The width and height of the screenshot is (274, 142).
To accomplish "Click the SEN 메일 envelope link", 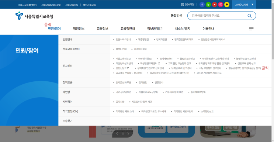I will [x=187, y=4].
